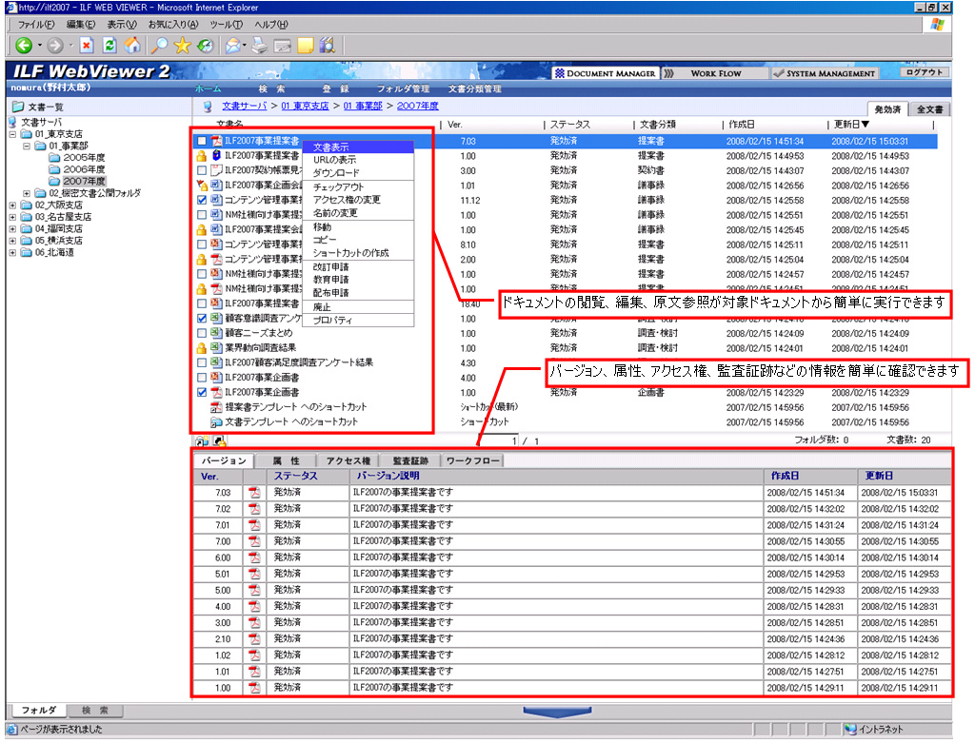975x743 pixels.
Task: Click the Stop icon in browser toolbar
Action: pos(86,45)
